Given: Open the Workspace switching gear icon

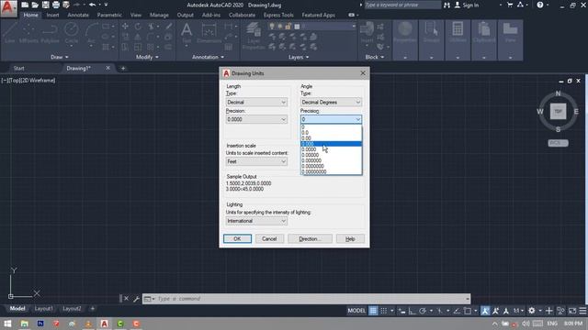Looking at the screenshot, I should [531, 311].
